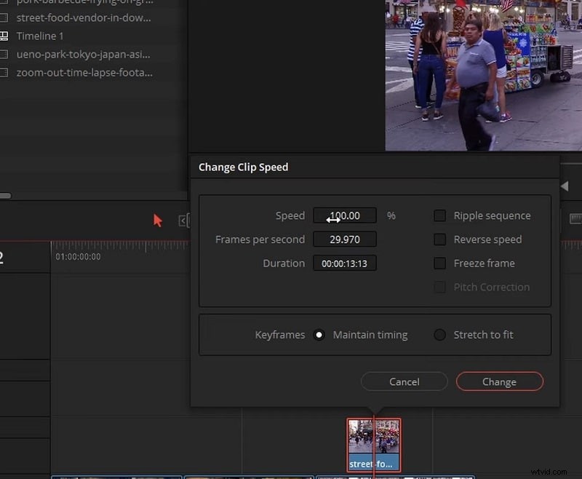The image size is (582, 479).
Task: Click the clip icon beside pork-barbecue item
Action: point(6,3)
